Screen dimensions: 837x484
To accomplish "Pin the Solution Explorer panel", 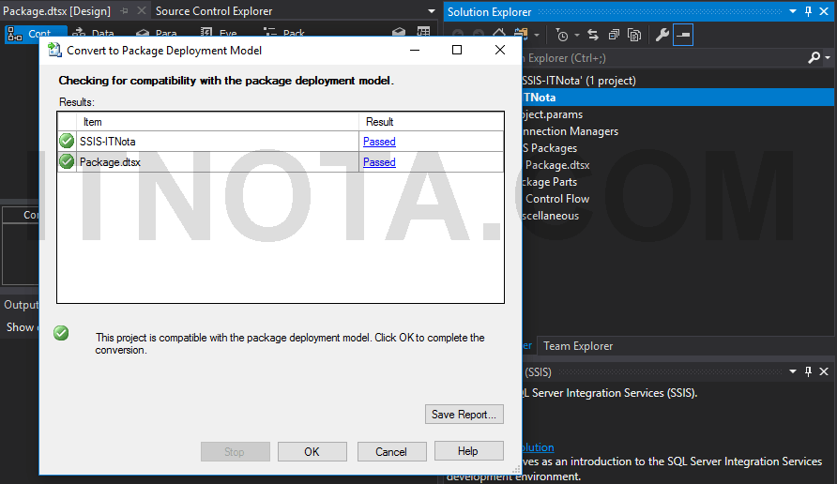I will (807, 11).
